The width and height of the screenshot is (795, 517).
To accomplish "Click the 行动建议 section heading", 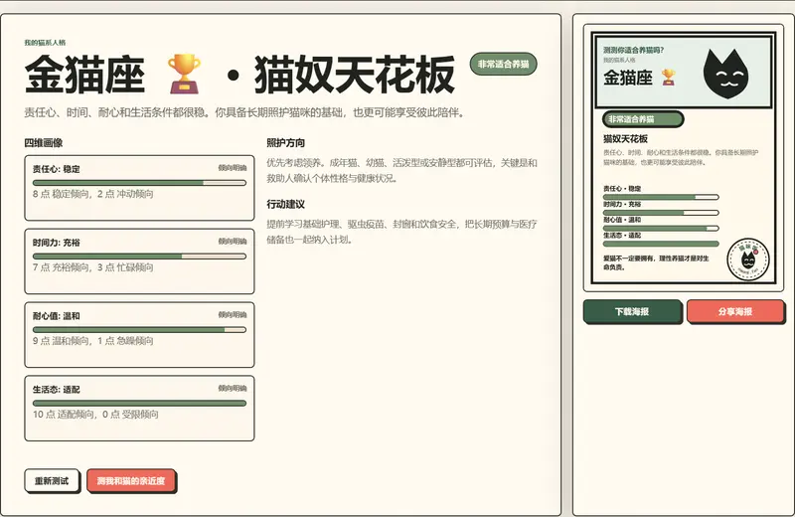I will point(286,205).
